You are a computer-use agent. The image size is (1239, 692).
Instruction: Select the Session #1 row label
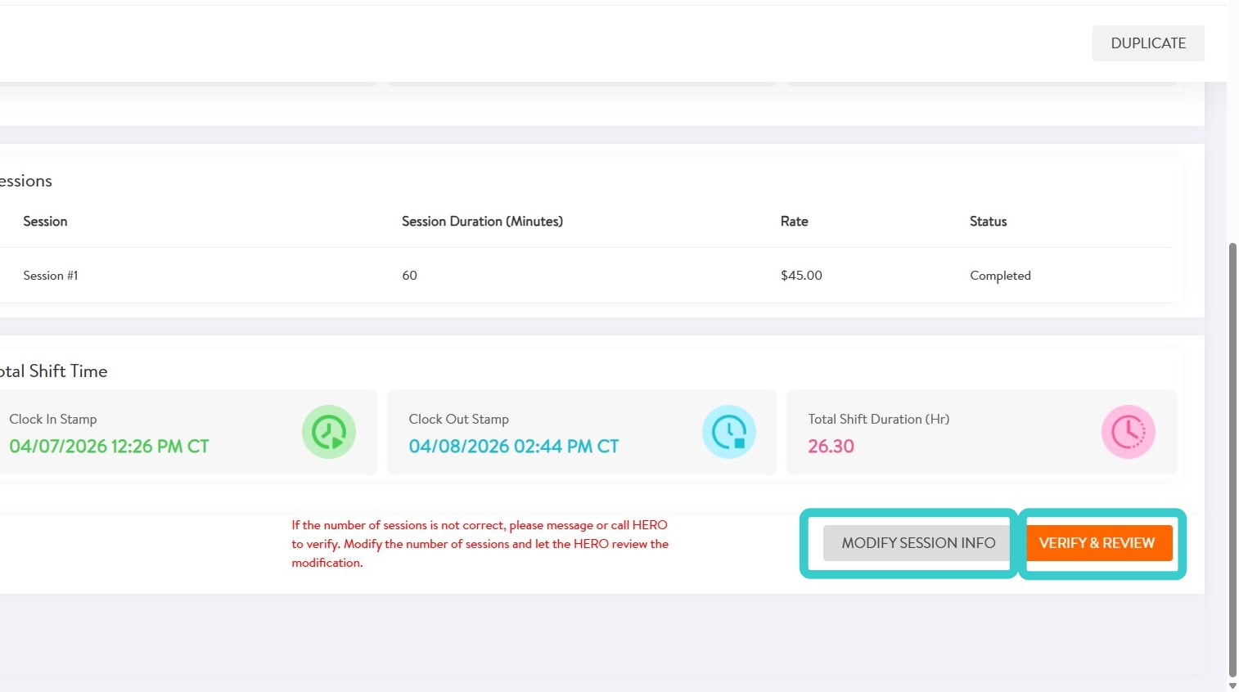pyautogui.click(x=51, y=276)
